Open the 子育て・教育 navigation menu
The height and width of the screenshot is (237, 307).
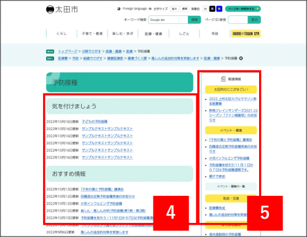(92, 34)
